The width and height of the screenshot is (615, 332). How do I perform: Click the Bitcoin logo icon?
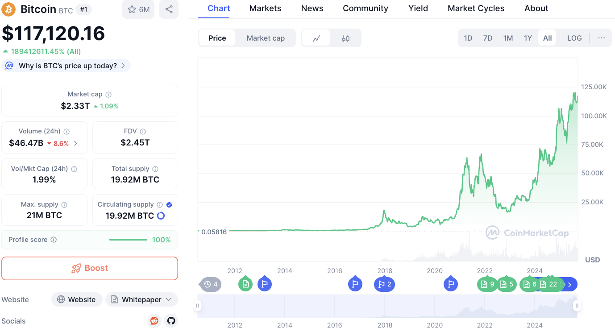[8, 9]
